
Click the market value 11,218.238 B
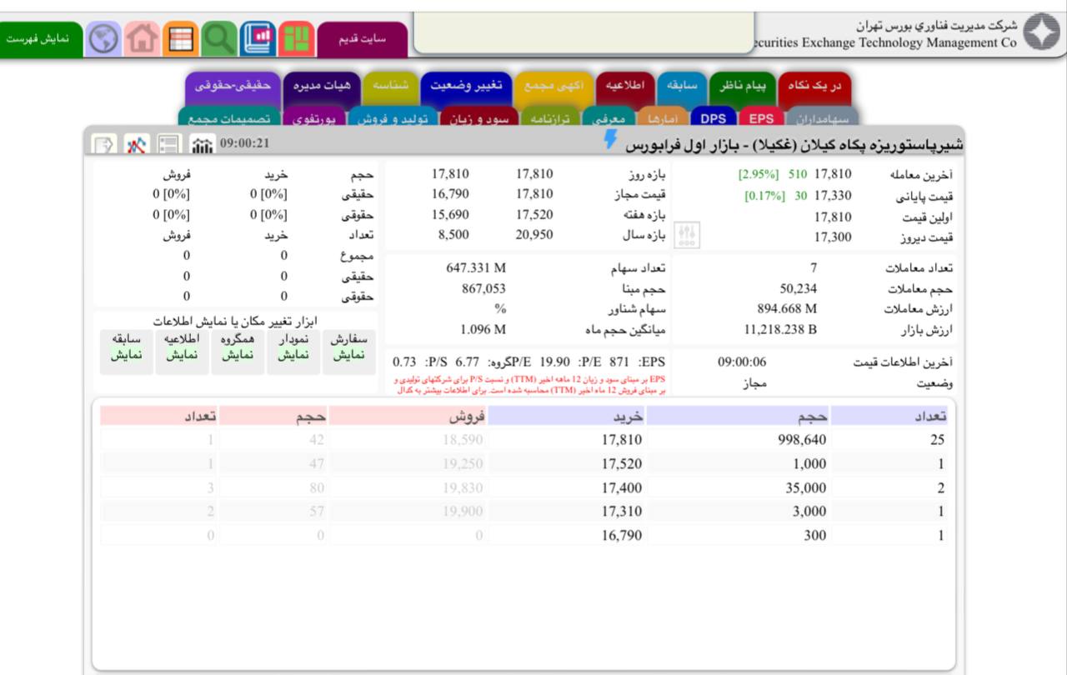[x=780, y=329]
